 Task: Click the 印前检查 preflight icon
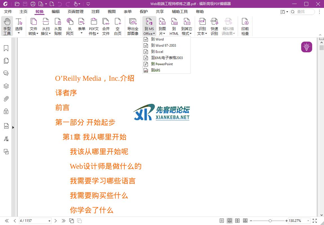tap(245, 26)
